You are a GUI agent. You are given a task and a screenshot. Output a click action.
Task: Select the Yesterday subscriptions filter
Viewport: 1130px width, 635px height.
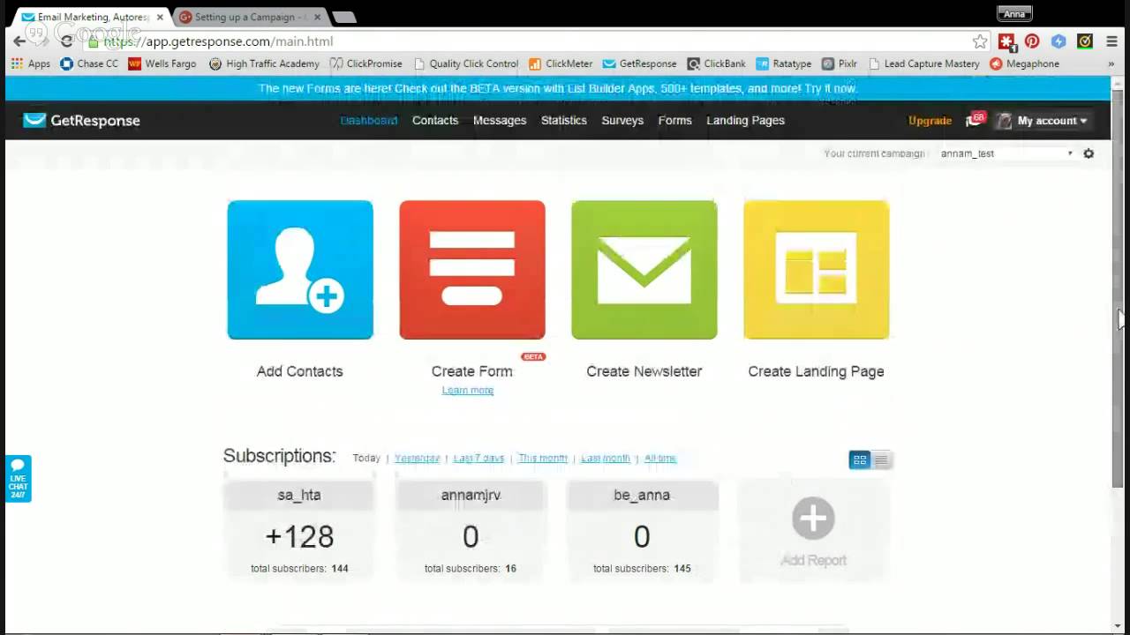tap(417, 459)
